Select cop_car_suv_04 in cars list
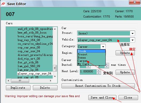Image resolution: width=141 pixels, height=103 pixels. pyautogui.click(x=29, y=51)
